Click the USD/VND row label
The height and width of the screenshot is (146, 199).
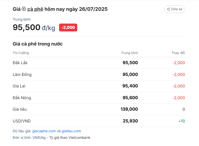point(22,121)
